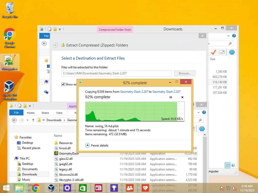258x193 pixels.
Task: Click Up one level arrow
Action: click(x=33, y=120)
